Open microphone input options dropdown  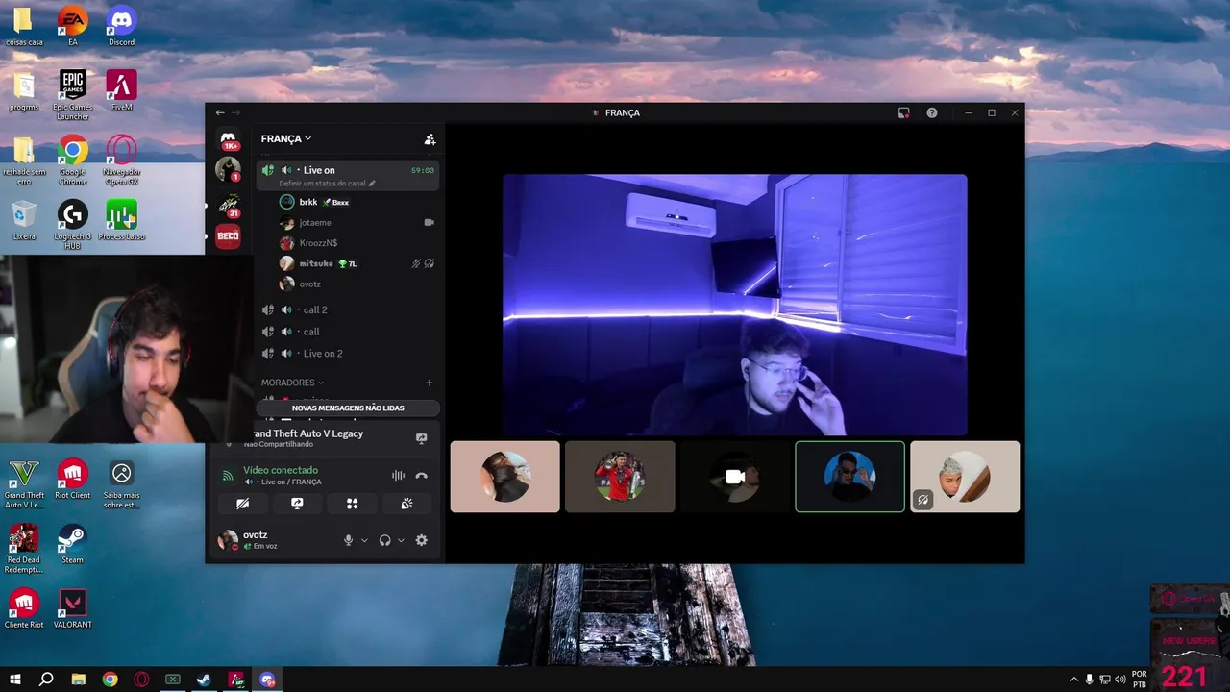pos(364,540)
